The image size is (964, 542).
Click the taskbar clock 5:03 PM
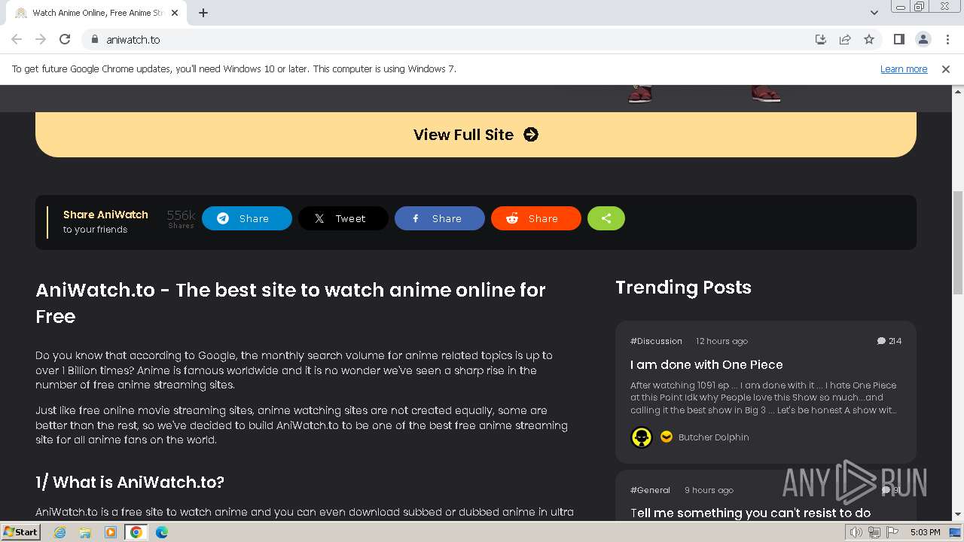click(x=925, y=532)
